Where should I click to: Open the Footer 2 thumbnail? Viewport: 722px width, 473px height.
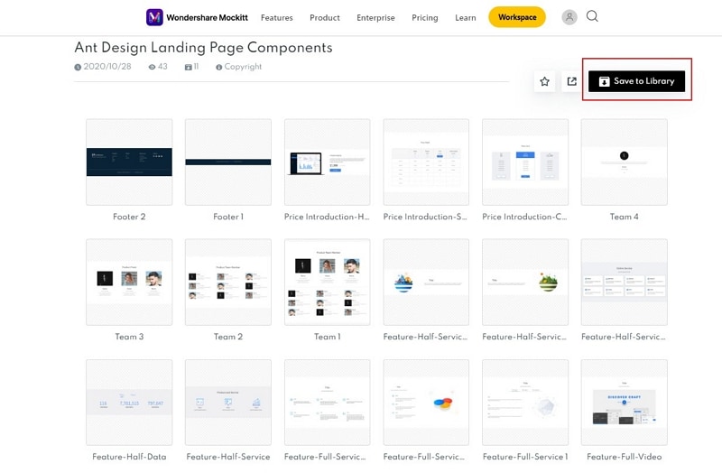[x=129, y=162]
